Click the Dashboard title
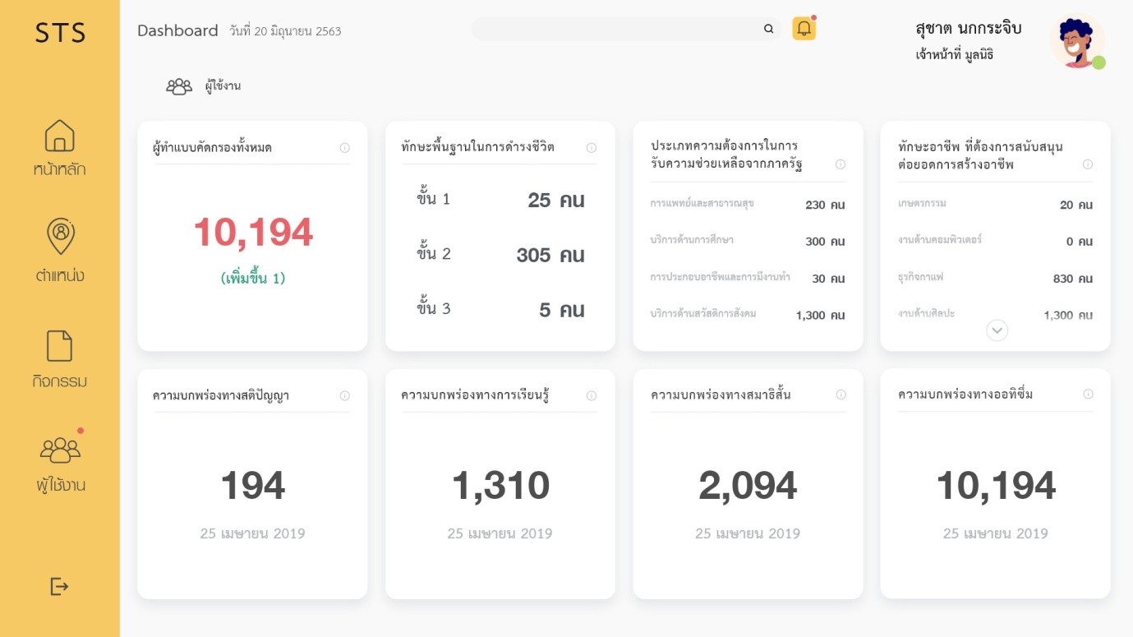The image size is (1133, 637). tap(177, 31)
